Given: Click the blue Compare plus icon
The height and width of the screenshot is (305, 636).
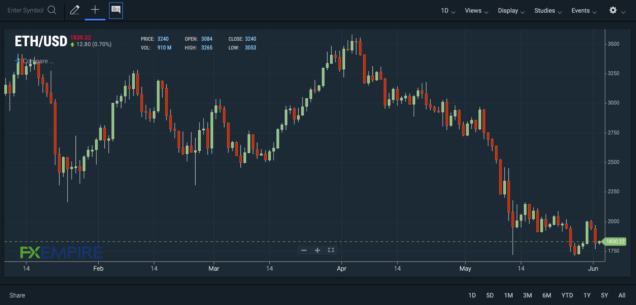Looking at the screenshot, I should (x=17, y=61).
